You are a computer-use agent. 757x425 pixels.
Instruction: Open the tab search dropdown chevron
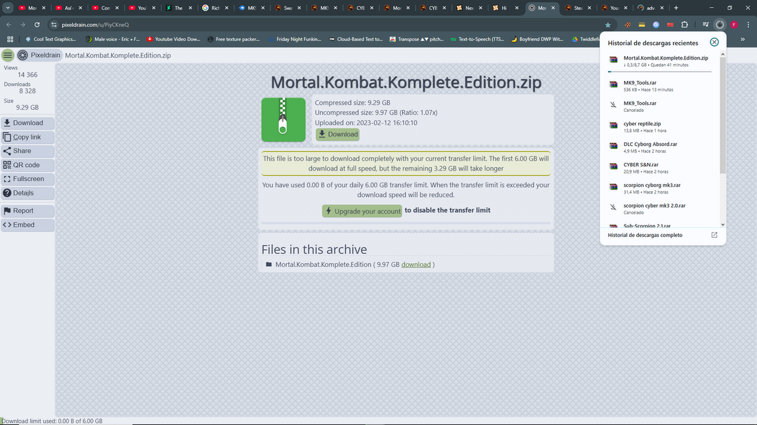point(8,8)
